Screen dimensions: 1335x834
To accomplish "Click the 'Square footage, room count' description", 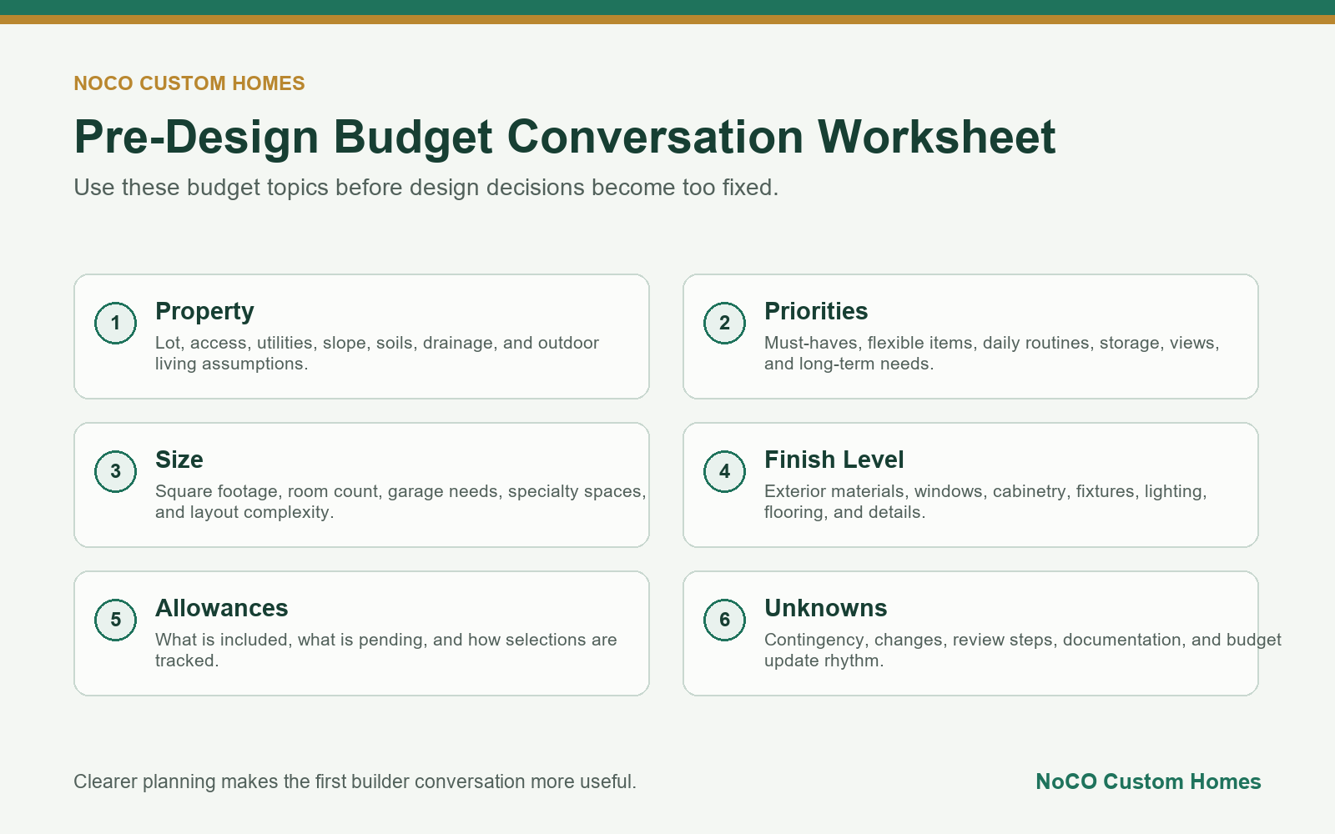I will click(400, 502).
